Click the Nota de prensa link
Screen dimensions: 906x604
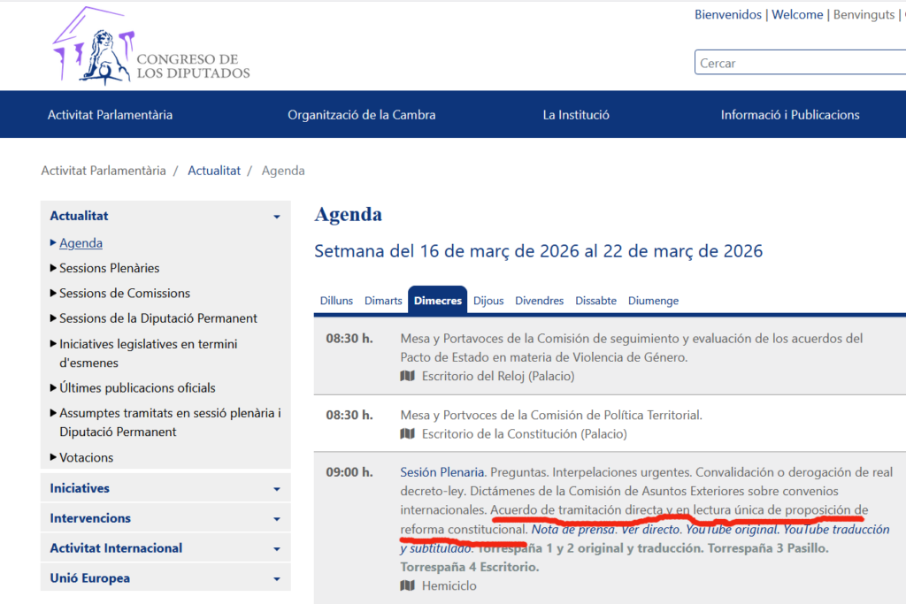tap(571, 530)
